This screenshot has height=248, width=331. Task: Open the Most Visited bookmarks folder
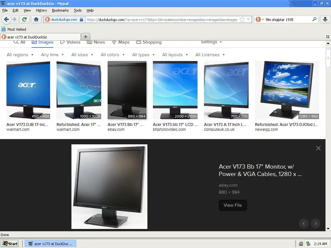14,29
